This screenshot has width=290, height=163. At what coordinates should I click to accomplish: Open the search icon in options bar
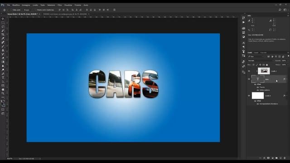(280, 10)
